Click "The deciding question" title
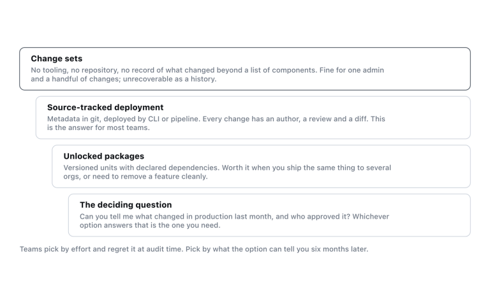The image size is (490, 306). coord(126,205)
